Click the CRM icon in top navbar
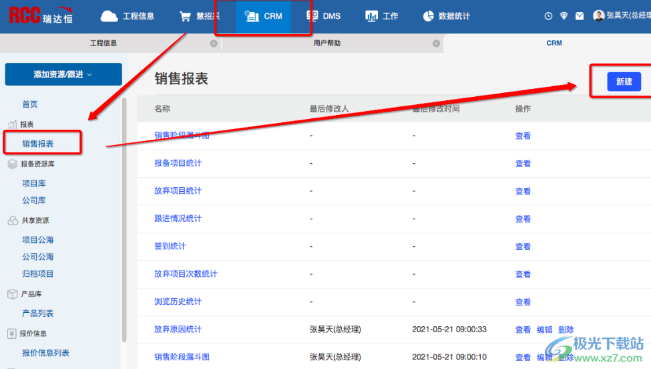This screenshot has width=651, height=369. [252, 16]
